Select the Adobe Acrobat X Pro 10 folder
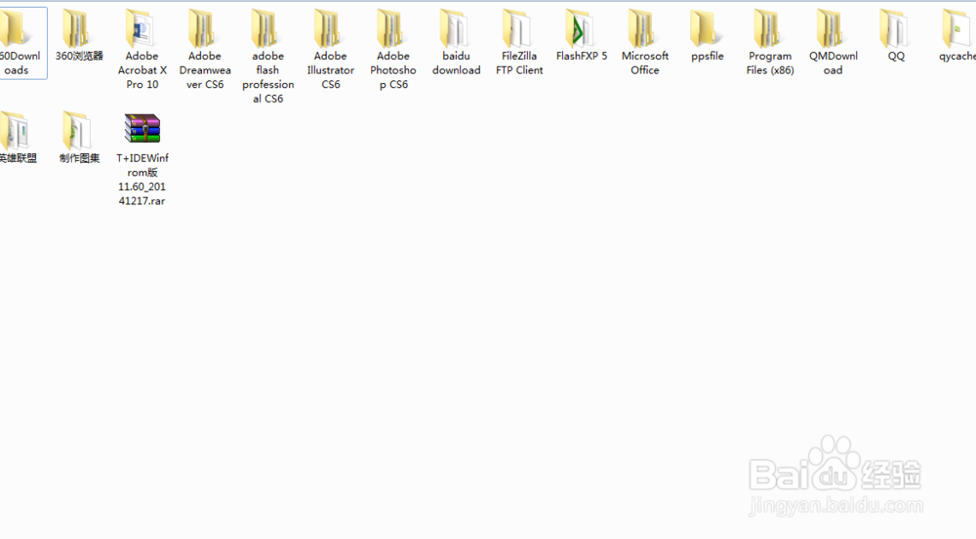 142,28
